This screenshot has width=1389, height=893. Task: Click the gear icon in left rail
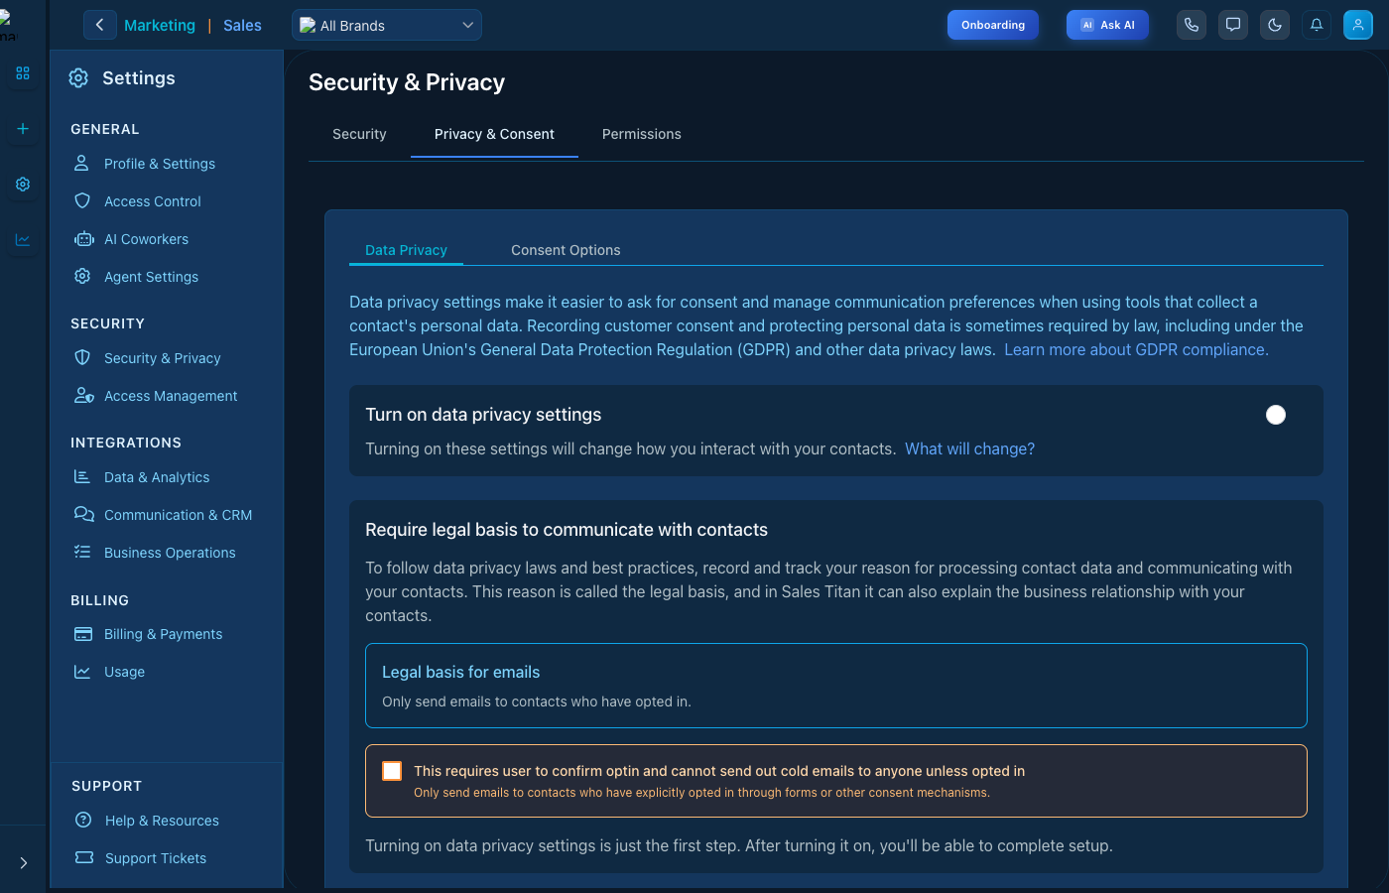pyautogui.click(x=23, y=185)
